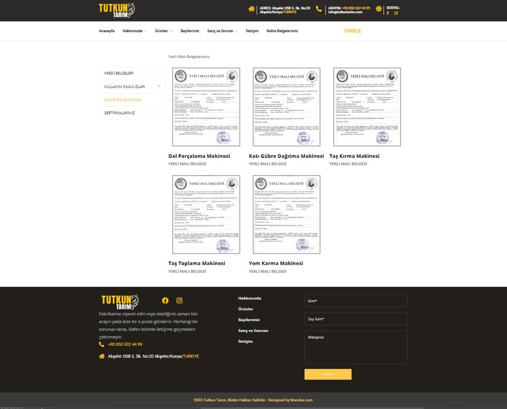The width and height of the screenshot is (507, 409).
Task: Open Dal Parçalama Makinesi certificate thumbnail
Action: tap(206, 107)
